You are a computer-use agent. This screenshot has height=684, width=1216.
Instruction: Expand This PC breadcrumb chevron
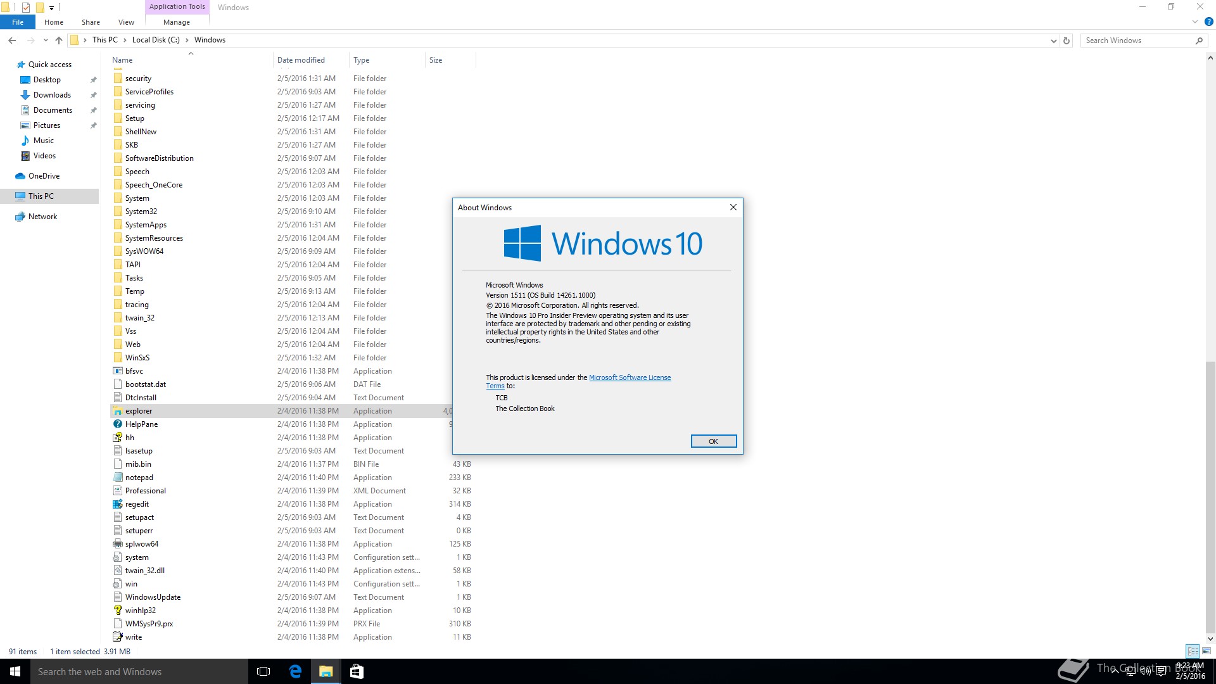(125, 40)
